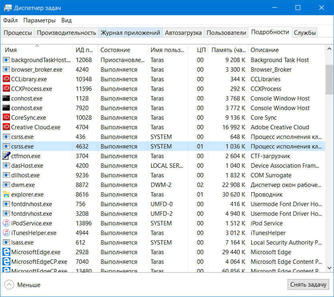Click the Меньше label
334x297 pixels.
(x=29, y=285)
